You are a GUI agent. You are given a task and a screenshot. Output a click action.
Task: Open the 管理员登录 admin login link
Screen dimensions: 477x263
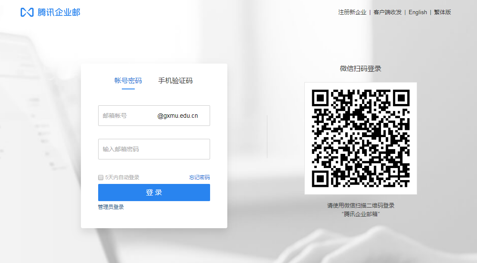[111, 207]
